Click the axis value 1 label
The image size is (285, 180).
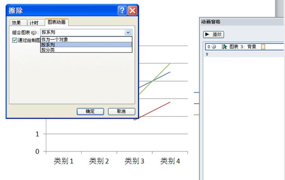(37, 134)
